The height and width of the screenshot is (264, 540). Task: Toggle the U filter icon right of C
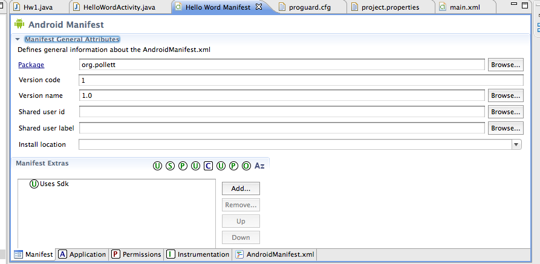click(x=221, y=166)
